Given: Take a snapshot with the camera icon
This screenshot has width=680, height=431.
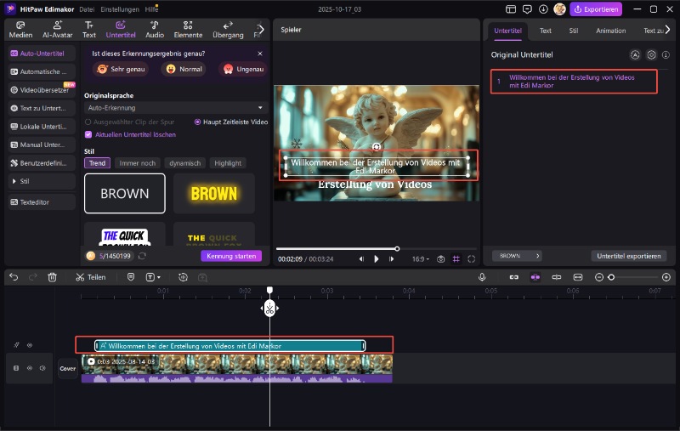Looking at the screenshot, I should (x=440, y=258).
